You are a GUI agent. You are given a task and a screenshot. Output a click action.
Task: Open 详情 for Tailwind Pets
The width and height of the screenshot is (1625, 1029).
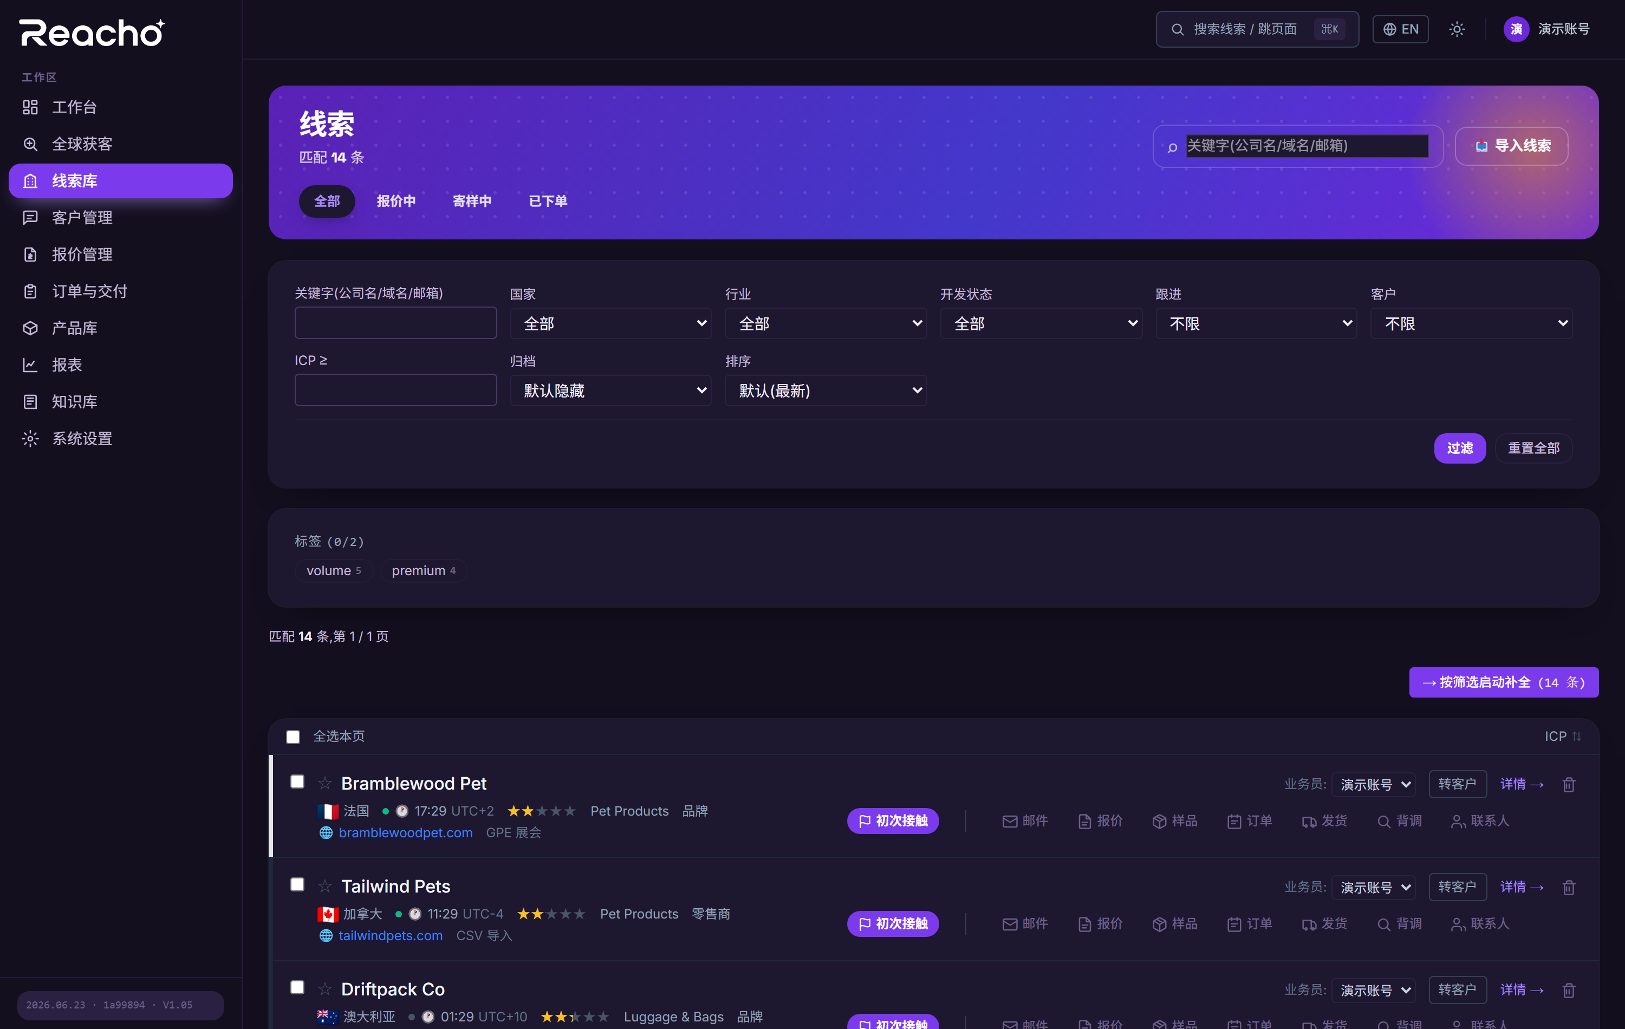tap(1522, 887)
